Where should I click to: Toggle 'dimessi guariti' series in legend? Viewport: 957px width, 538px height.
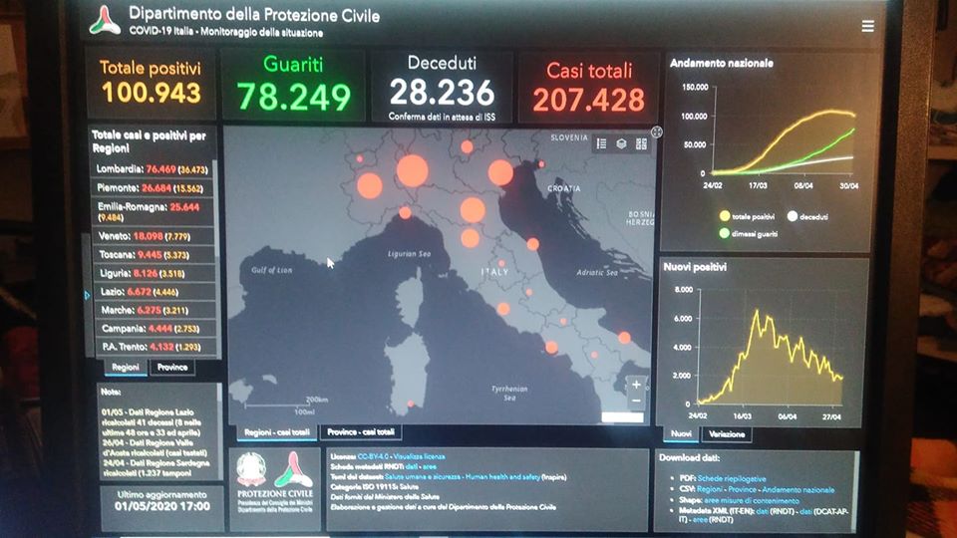pyautogui.click(x=749, y=233)
